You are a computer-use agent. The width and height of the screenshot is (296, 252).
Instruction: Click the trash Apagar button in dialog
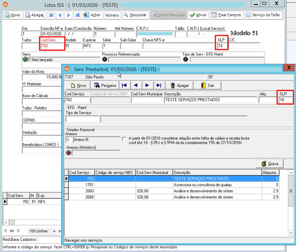tap(179, 85)
